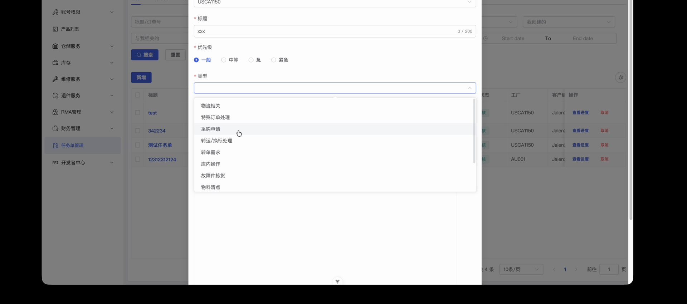Check the checkbox for row 12312312124
This screenshot has width=687, height=304.
[137, 159]
